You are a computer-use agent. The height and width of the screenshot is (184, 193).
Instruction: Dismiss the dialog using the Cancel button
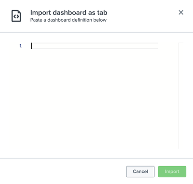140,171
